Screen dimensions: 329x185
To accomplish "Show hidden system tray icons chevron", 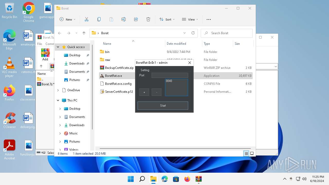I will click(285, 179).
